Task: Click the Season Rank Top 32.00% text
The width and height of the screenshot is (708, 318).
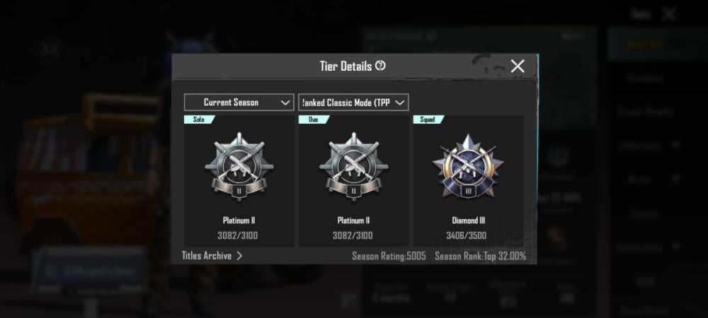Action: tap(481, 257)
